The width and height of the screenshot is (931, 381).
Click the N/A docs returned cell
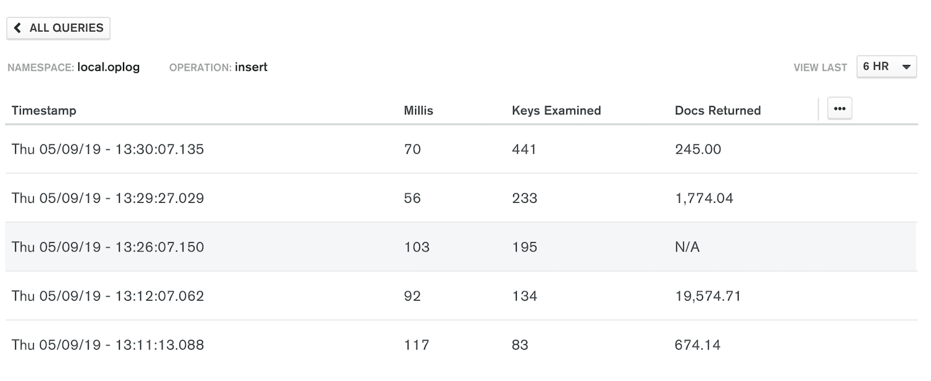tap(687, 247)
